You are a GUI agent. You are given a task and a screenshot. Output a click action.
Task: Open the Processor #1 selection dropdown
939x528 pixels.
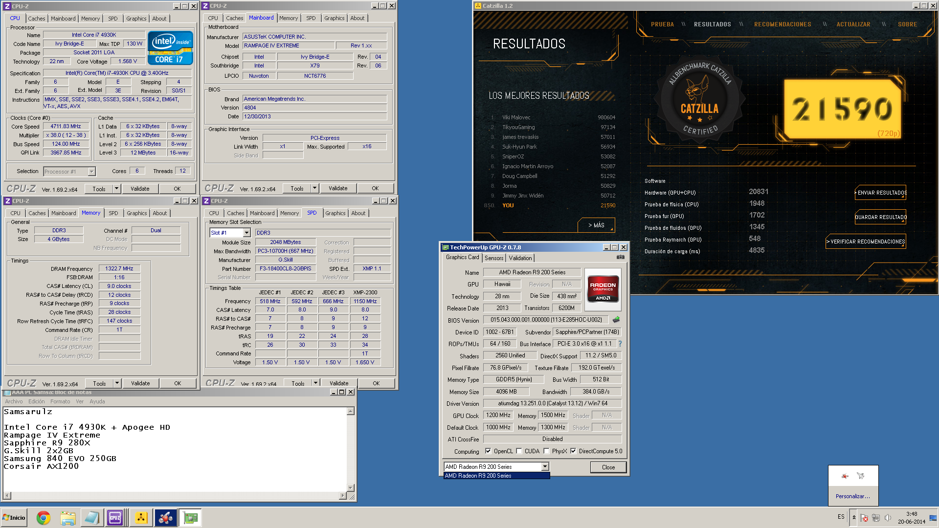click(91, 172)
